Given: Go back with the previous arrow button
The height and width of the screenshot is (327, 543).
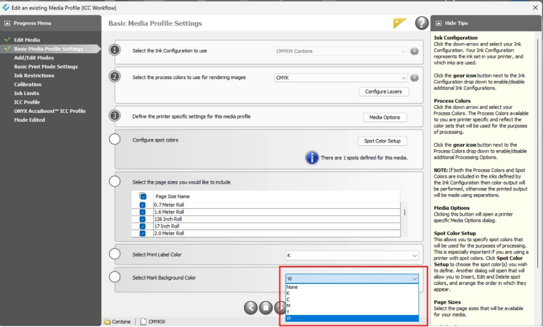Looking at the screenshot, I should point(251,308).
